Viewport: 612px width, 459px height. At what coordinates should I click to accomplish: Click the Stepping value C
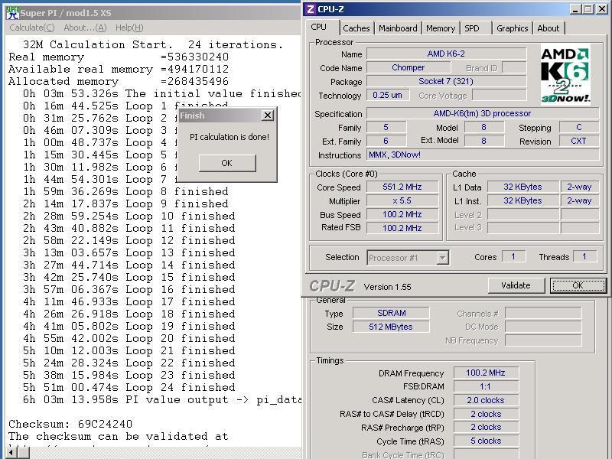[579, 127]
